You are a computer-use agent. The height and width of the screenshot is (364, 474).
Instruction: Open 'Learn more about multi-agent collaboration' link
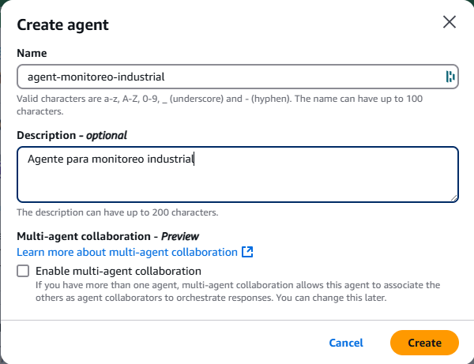pyautogui.click(x=127, y=252)
